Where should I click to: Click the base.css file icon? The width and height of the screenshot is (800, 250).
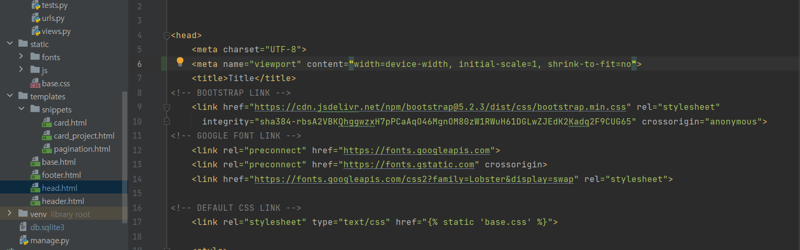tap(35, 84)
